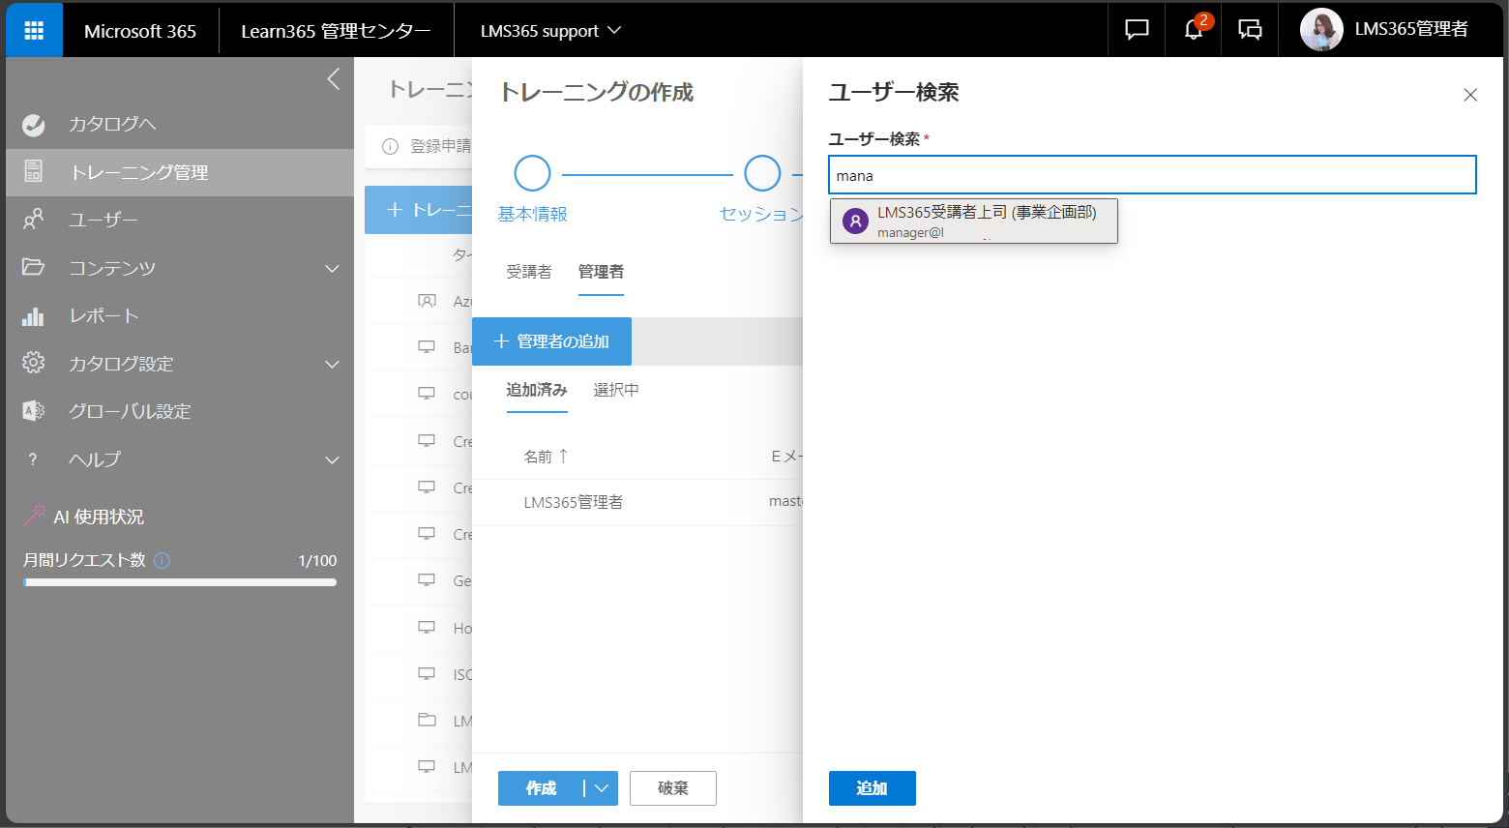Go to カタログへ in sidebar

112,124
